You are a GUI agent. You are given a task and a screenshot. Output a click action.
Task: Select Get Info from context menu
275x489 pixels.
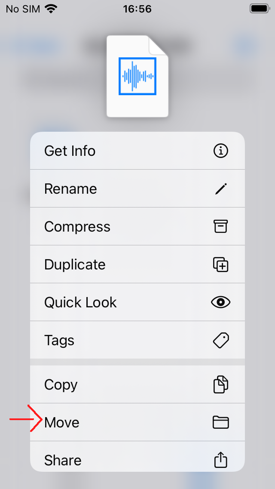(70, 151)
